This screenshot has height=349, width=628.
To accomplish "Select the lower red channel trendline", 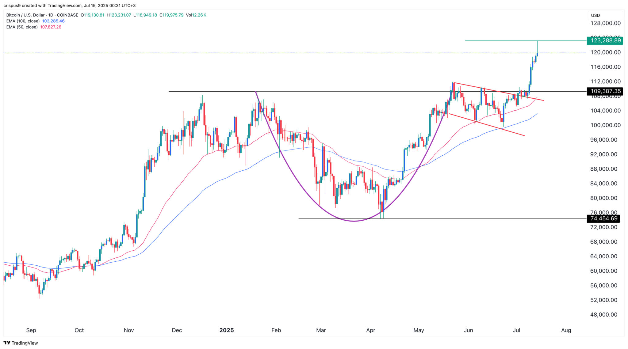I will click(486, 125).
